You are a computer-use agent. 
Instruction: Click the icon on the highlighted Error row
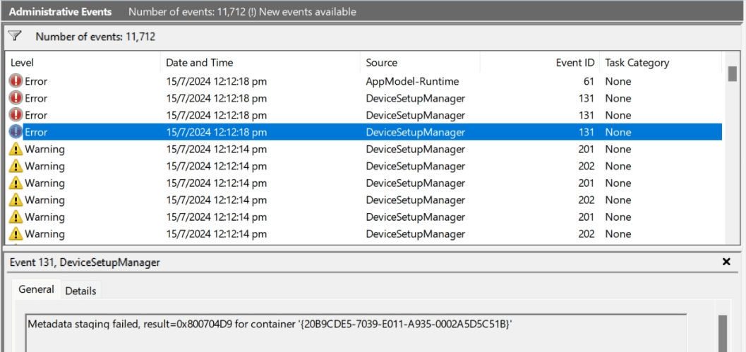(16, 132)
